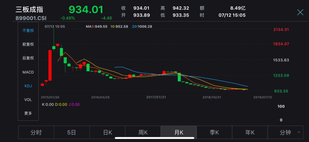Image resolution: width=309 pixels, height=142 pixels.
Task: Click the open value 933.89
Action: coord(142,15)
